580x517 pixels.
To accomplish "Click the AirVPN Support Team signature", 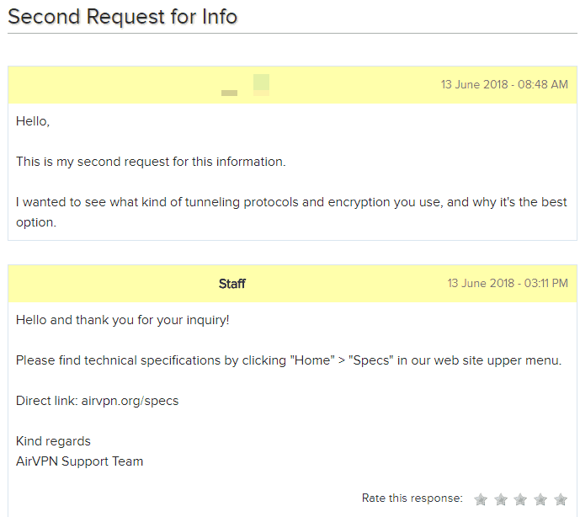I will [79, 461].
